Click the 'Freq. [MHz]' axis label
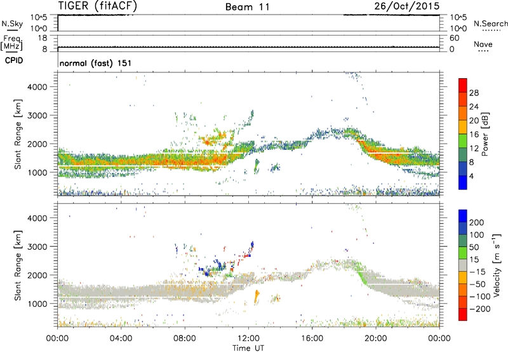The image size is (508, 352). [12, 43]
